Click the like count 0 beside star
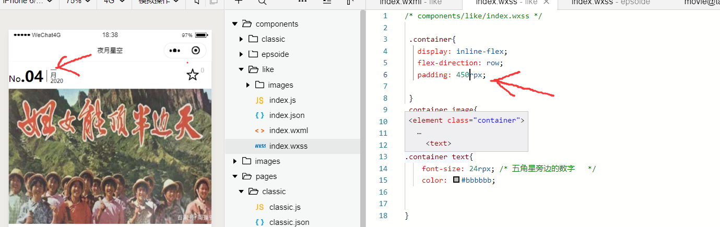This screenshot has height=227, width=720. coord(203,70)
